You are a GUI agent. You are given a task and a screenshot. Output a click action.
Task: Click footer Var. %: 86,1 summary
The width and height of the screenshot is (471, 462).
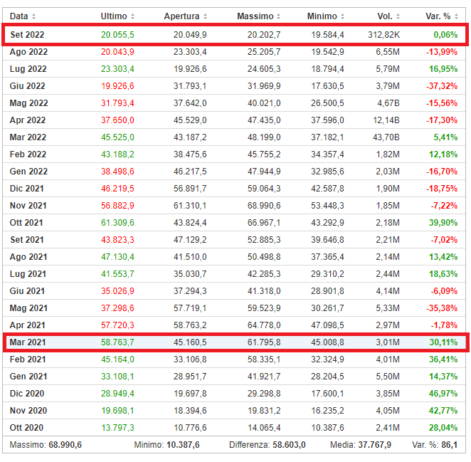[x=435, y=445]
